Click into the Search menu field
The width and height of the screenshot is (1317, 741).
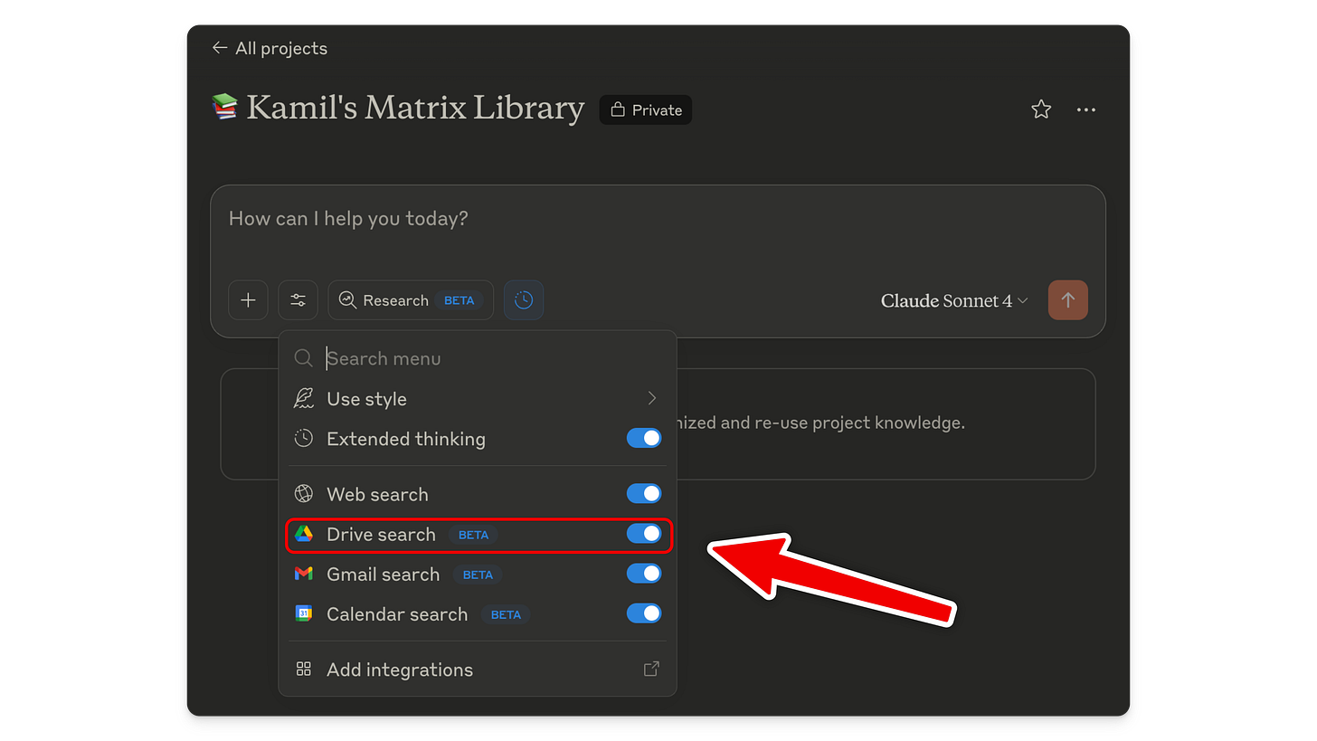[478, 358]
